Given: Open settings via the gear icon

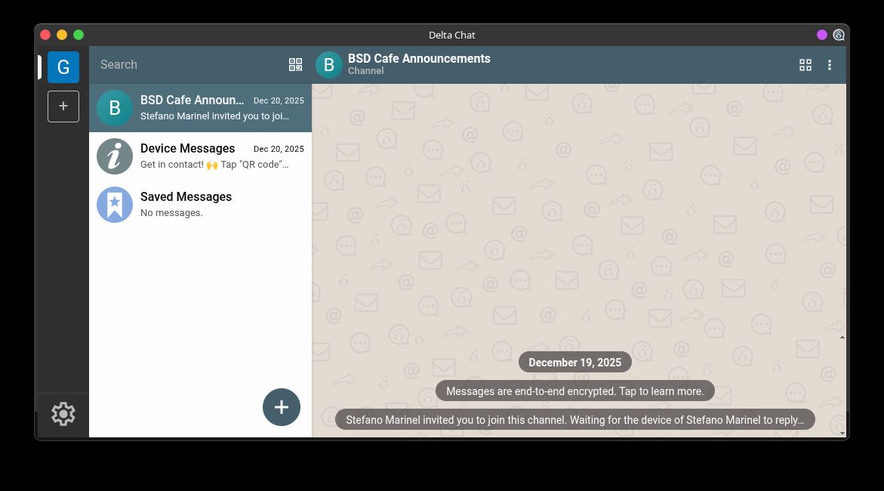Looking at the screenshot, I should 63,414.
